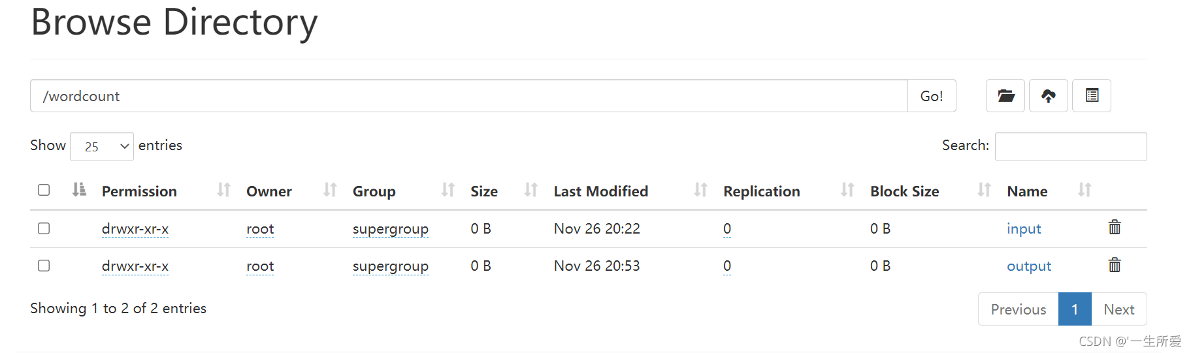Click the cut and paste list icon

click(x=1092, y=96)
